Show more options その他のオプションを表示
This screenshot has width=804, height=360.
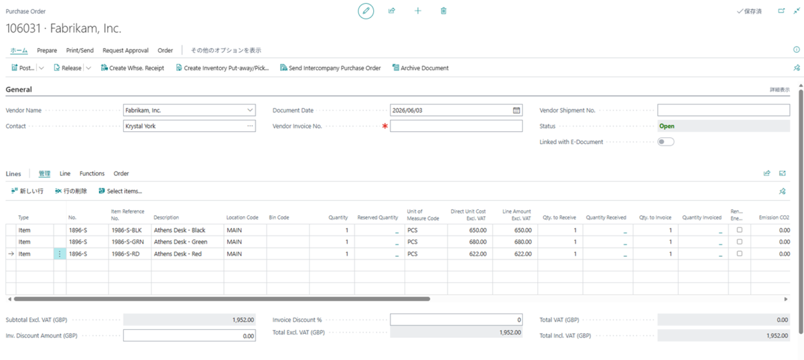[226, 50]
